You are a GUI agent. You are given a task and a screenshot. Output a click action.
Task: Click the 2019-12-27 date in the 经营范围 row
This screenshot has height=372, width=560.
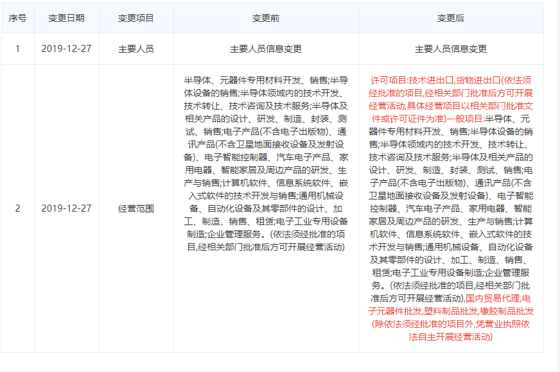66,208
